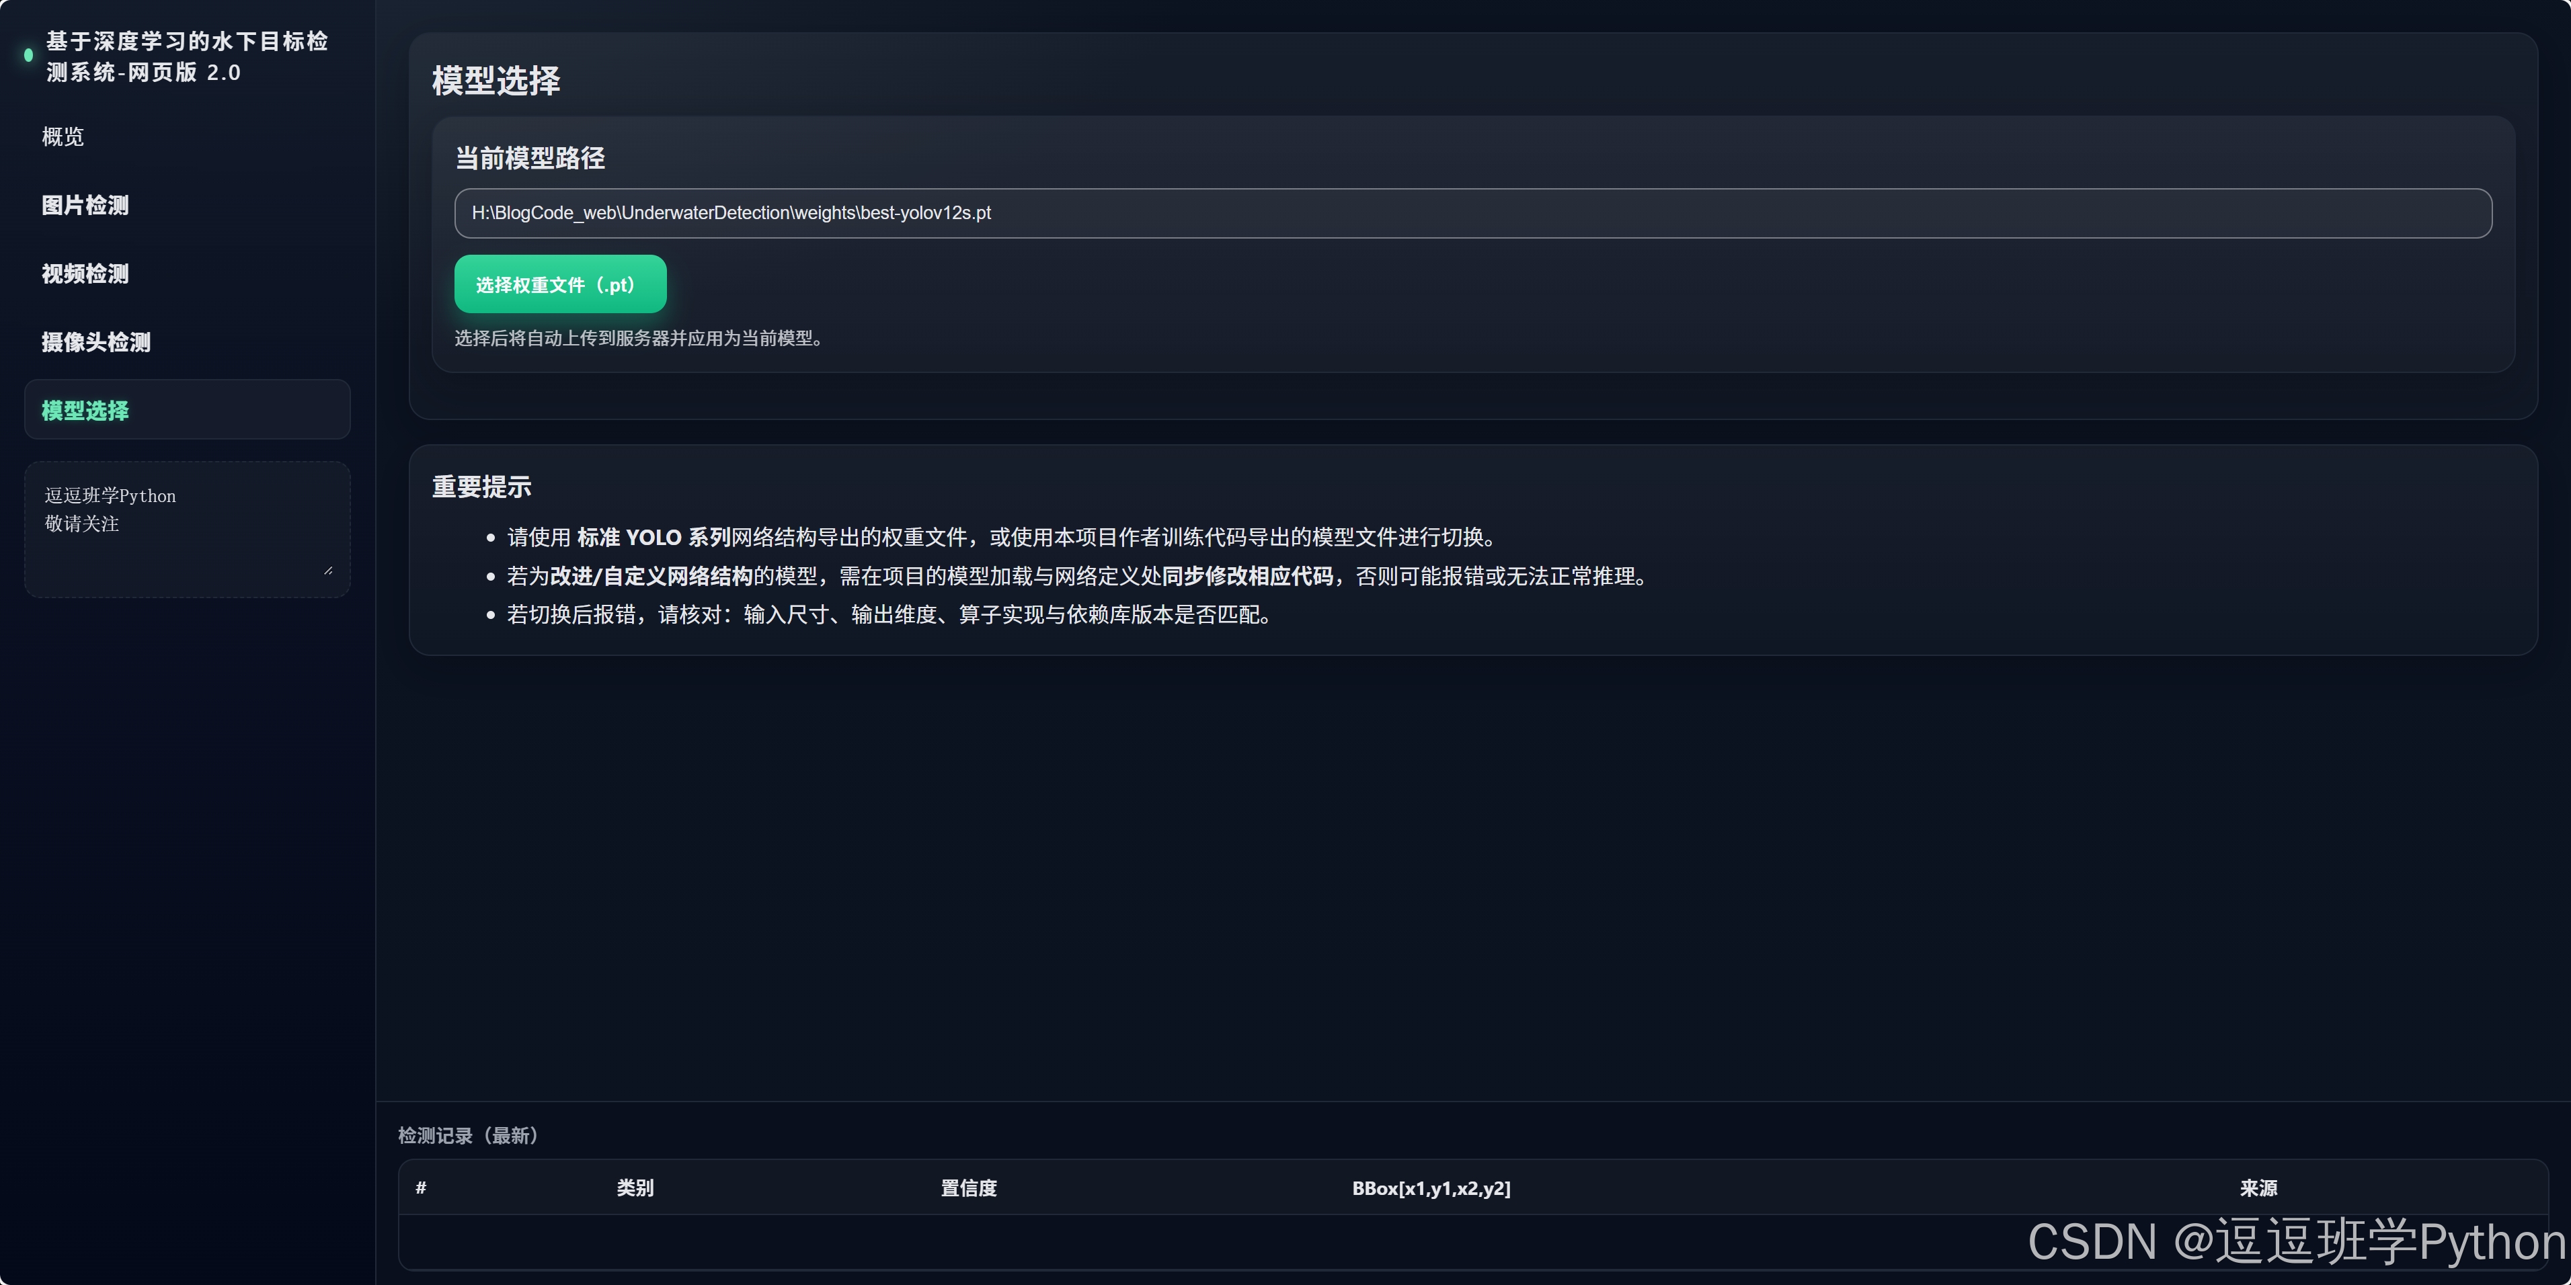Click the 选择权重文件（.pt）upload button
Viewport: 2571px width, 1285px height.
(559, 284)
